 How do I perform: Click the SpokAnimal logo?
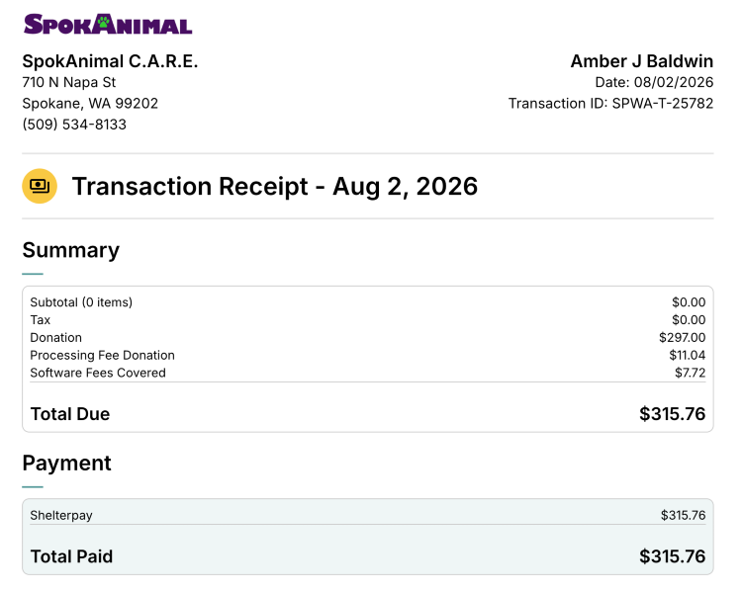108,24
